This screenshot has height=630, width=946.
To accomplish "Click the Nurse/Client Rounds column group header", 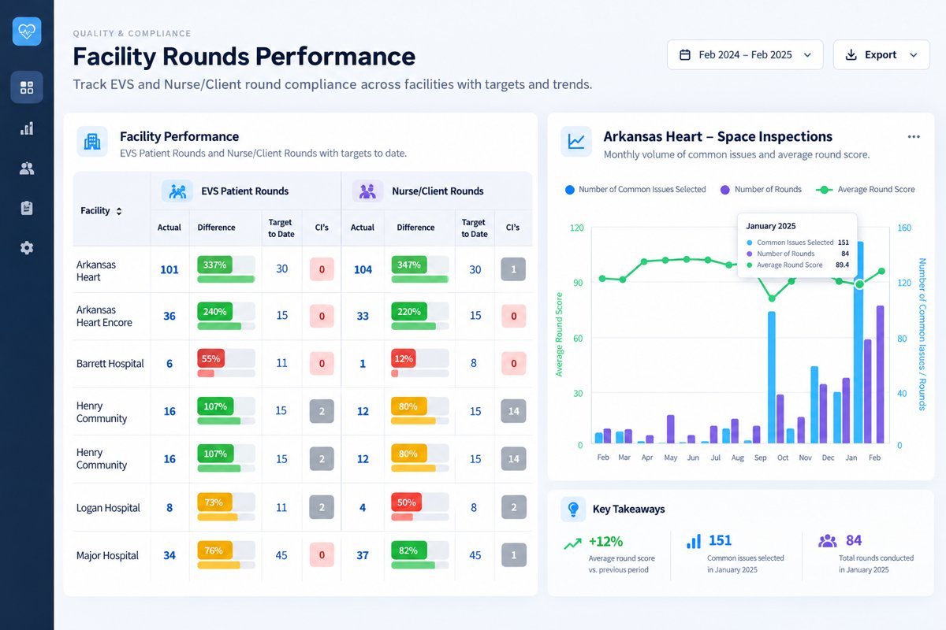I will point(437,191).
